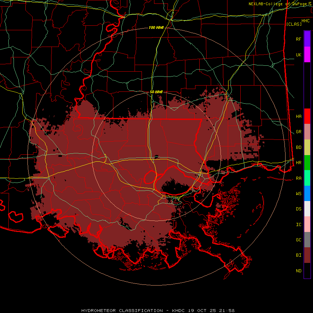Click the RF purple color swatch

[x=307, y=39]
